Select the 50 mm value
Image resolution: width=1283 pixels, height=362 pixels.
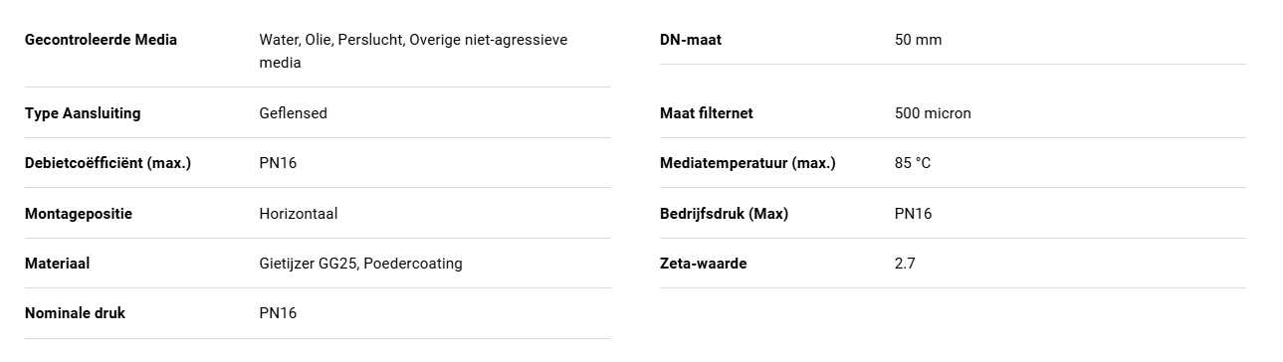tap(918, 40)
